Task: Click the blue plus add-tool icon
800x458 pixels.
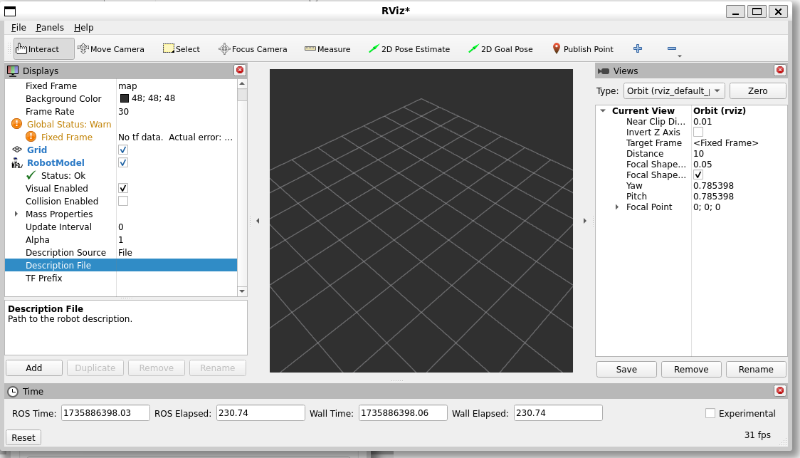Action: 638,48
